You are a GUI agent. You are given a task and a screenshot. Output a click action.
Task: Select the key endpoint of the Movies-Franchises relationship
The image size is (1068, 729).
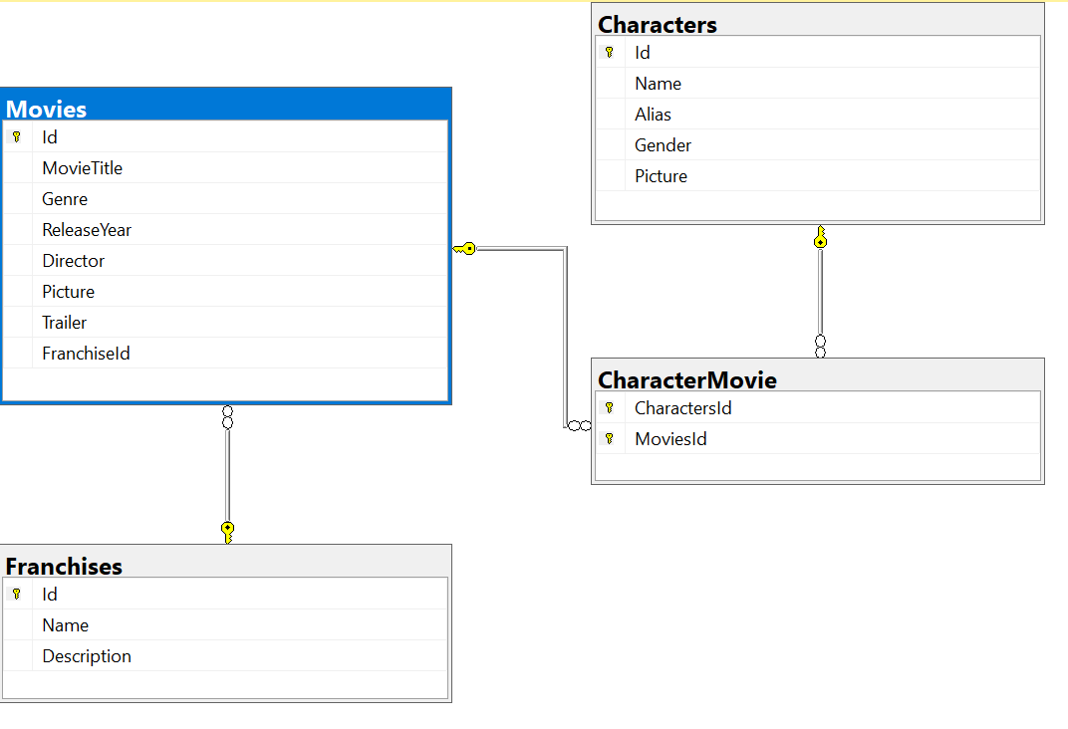coord(227,530)
